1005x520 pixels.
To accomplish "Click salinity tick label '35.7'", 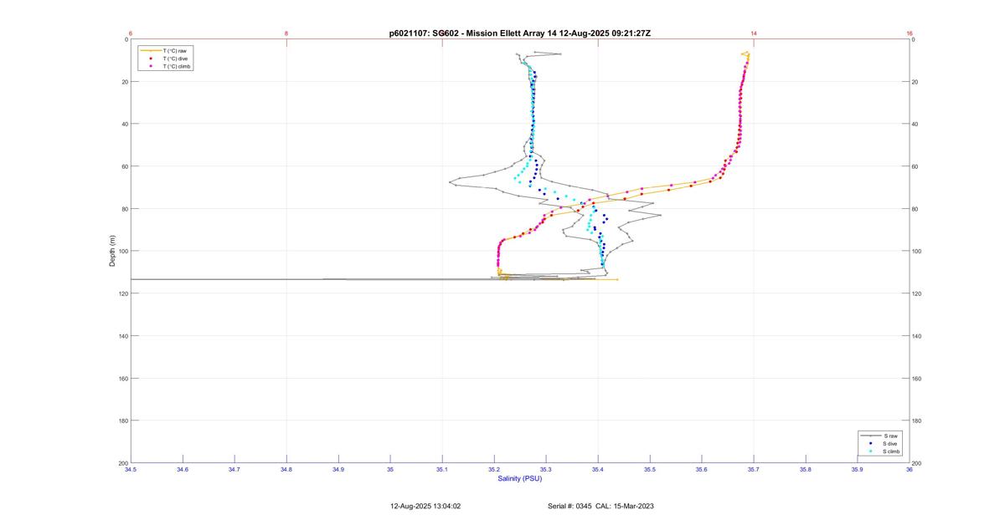I will (754, 470).
